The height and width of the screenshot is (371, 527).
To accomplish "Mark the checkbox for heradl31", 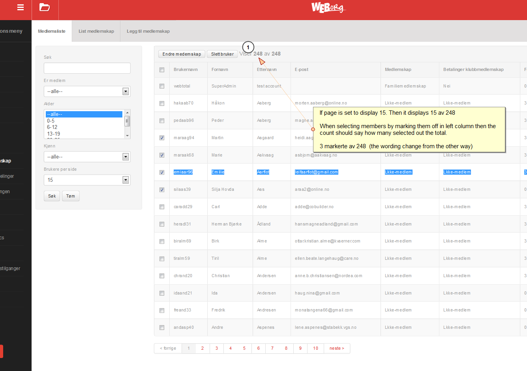I will point(162,224).
